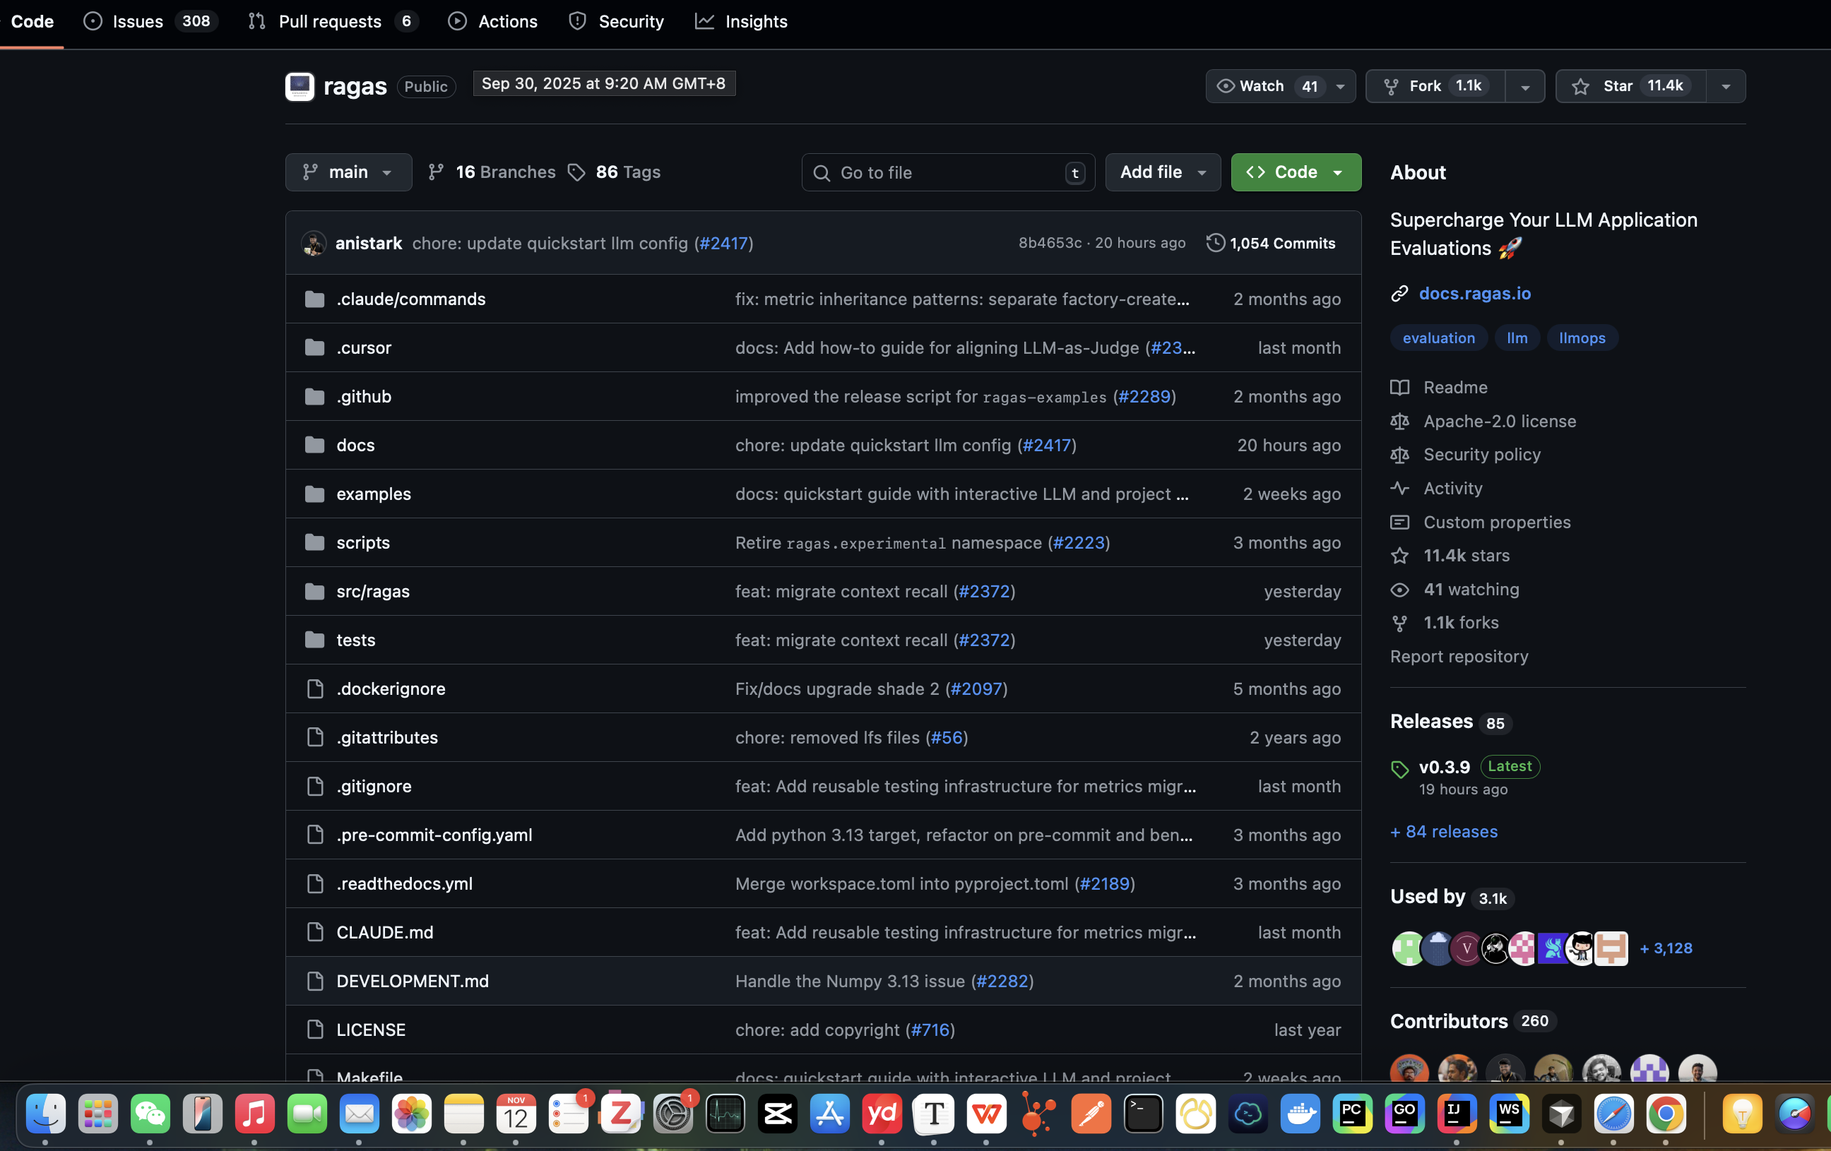Click anistark's avatar in latest commit

pyautogui.click(x=314, y=244)
